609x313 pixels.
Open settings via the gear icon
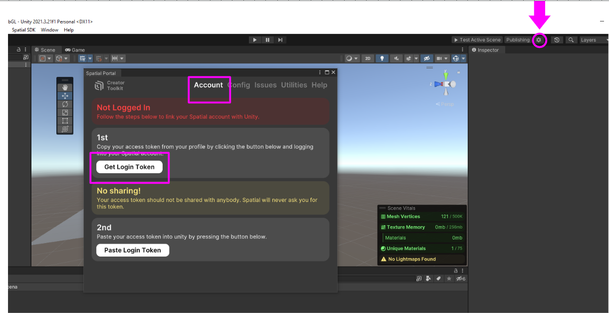[x=539, y=40]
